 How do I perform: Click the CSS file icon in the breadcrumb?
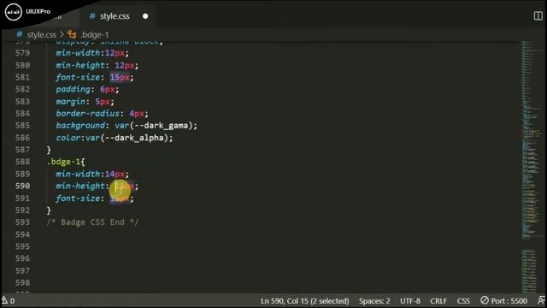click(20, 34)
